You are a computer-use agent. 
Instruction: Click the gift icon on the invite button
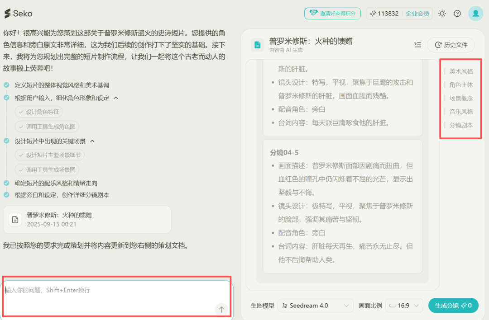(x=313, y=14)
